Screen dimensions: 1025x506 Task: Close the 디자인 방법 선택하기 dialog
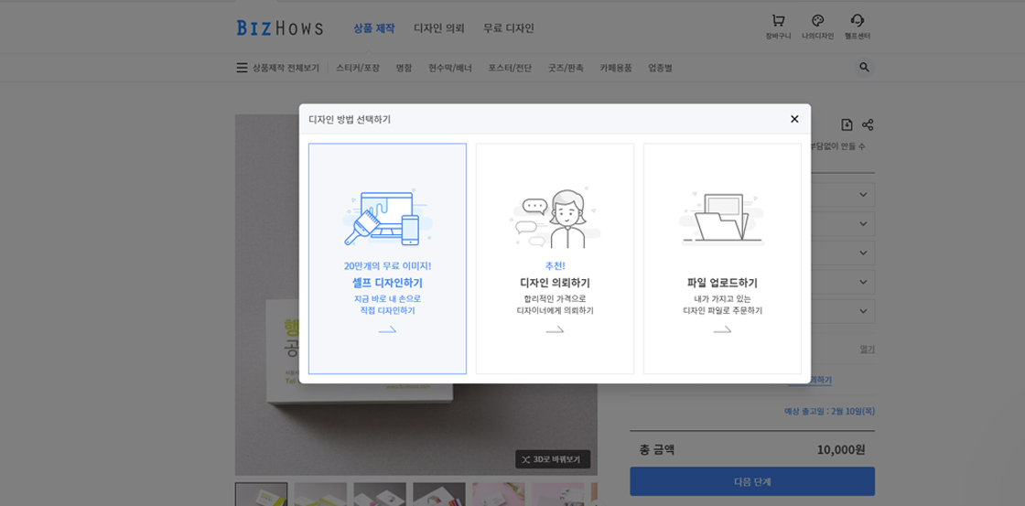click(x=794, y=119)
